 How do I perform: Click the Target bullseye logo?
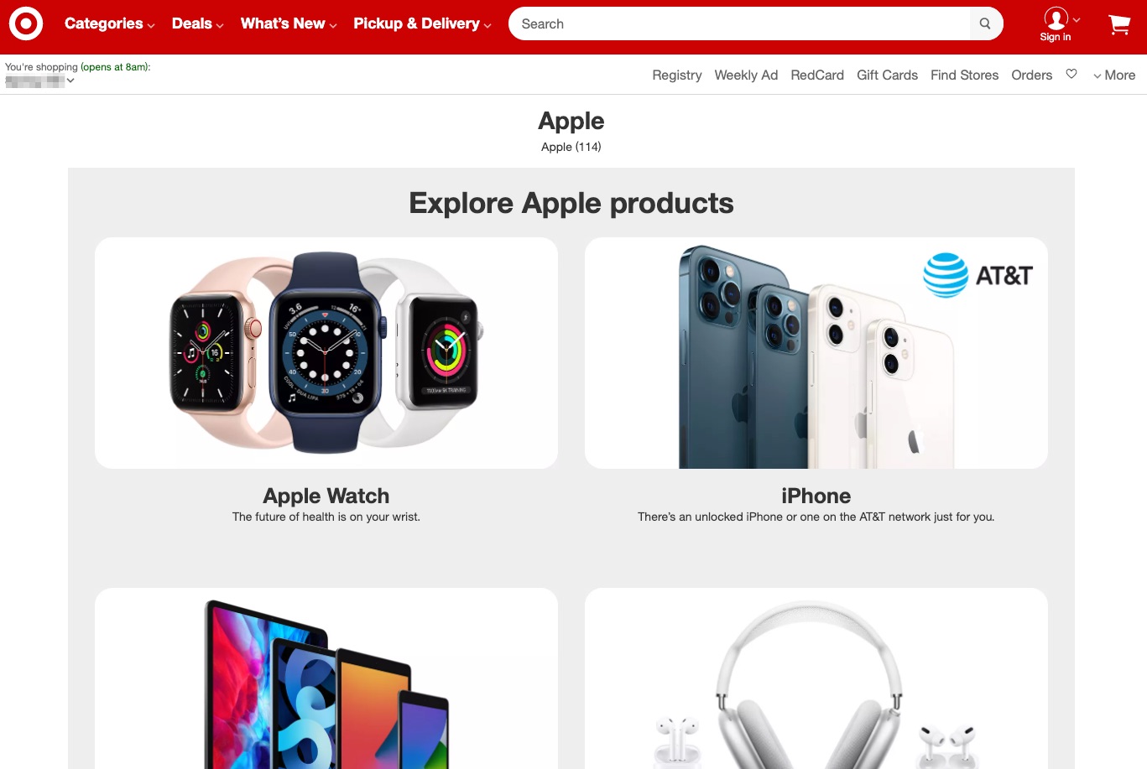pyautogui.click(x=26, y=23)
